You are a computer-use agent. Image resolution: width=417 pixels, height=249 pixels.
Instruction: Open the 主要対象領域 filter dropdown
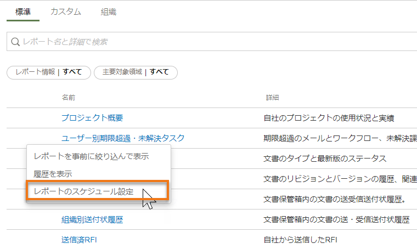136,72
